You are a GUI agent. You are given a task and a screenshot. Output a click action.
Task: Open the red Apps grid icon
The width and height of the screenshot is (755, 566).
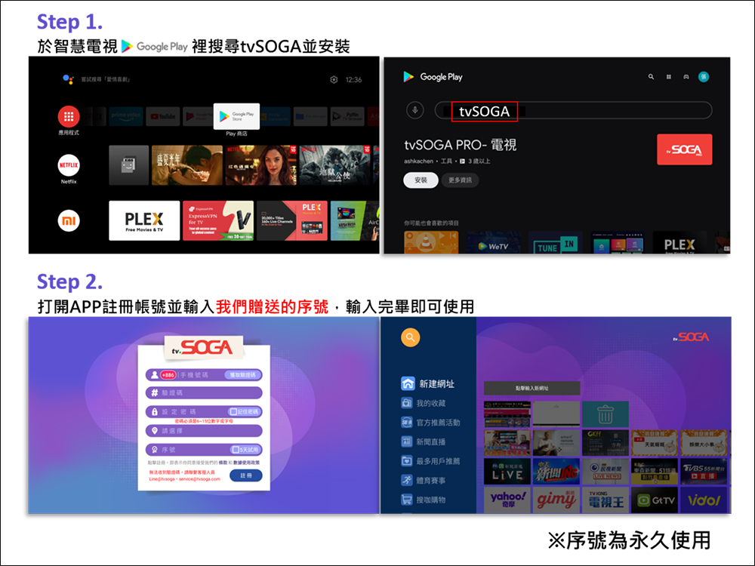pos(69,116)
